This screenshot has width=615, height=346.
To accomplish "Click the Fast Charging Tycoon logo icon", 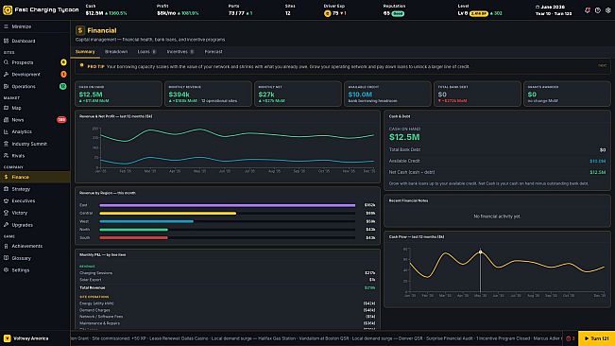I will coord(8,10).
